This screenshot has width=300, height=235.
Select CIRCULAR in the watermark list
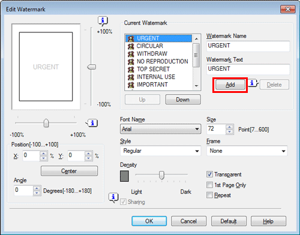158,46
